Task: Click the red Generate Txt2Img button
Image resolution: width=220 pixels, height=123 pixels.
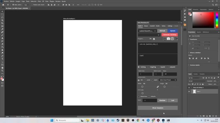Action: (169, 35)
